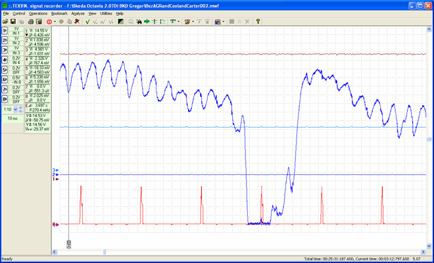The image size is (434, 263).
Task: Click the 10 ms time base field
Action: pos(12,118)
